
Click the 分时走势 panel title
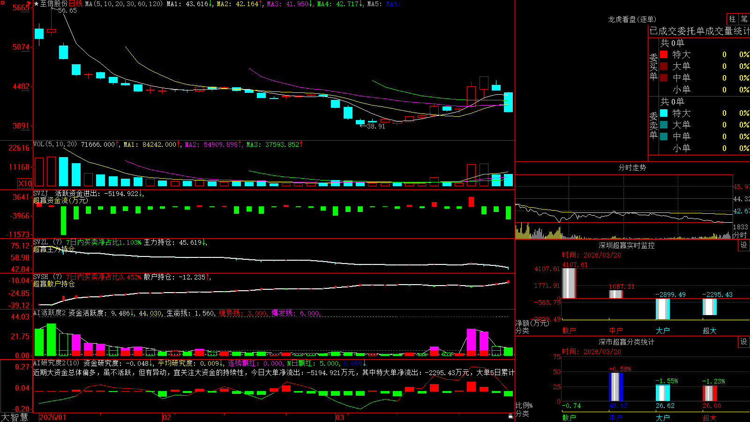tap(632, 167)
